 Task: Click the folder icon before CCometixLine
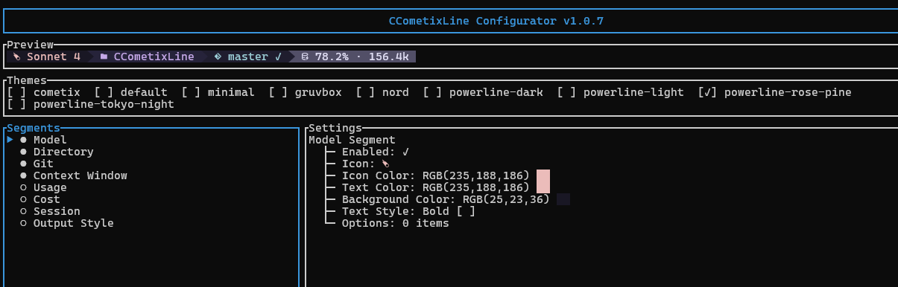pos(104,57)
